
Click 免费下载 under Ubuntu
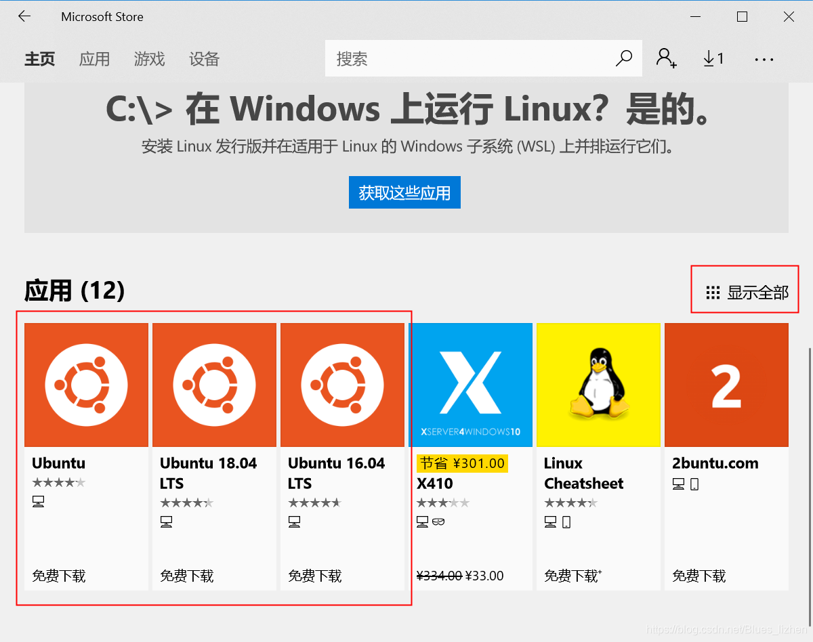(x=59, y=576)
